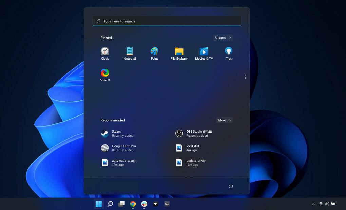Click the Type here to search field
The height and width of the screenshot is (210, 346).
[167, 21]
